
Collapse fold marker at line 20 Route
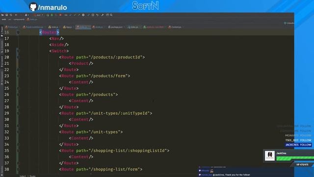18,57
